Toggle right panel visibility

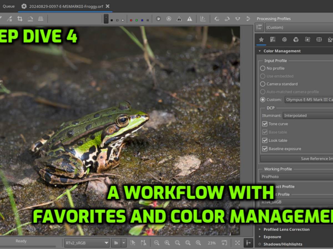coord(248,243)
